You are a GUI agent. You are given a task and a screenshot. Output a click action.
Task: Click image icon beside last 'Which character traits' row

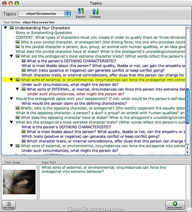(x=24, y=141)
